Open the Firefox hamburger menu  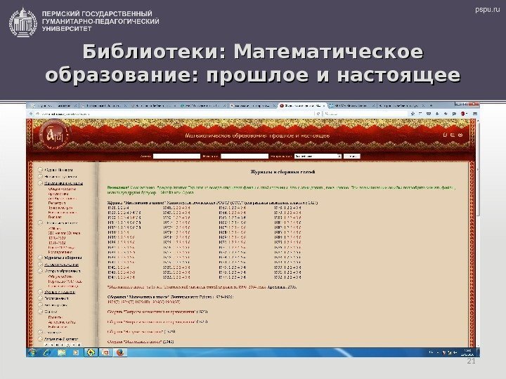tap(475, 114)
